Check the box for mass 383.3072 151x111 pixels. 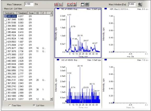pos(5,99)
